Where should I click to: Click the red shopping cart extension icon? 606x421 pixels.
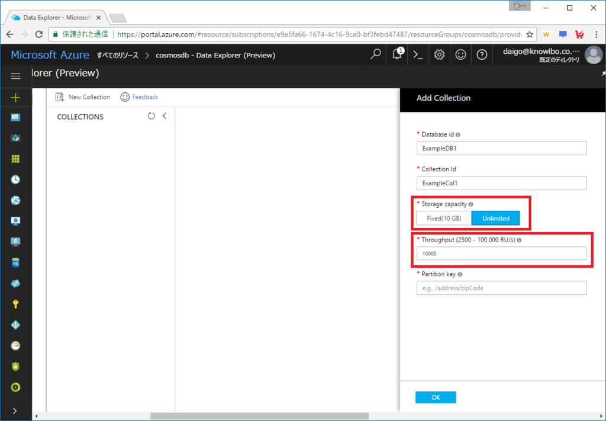point(579,34)
